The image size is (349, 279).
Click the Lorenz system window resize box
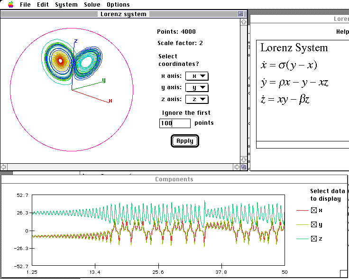point(244,167)
